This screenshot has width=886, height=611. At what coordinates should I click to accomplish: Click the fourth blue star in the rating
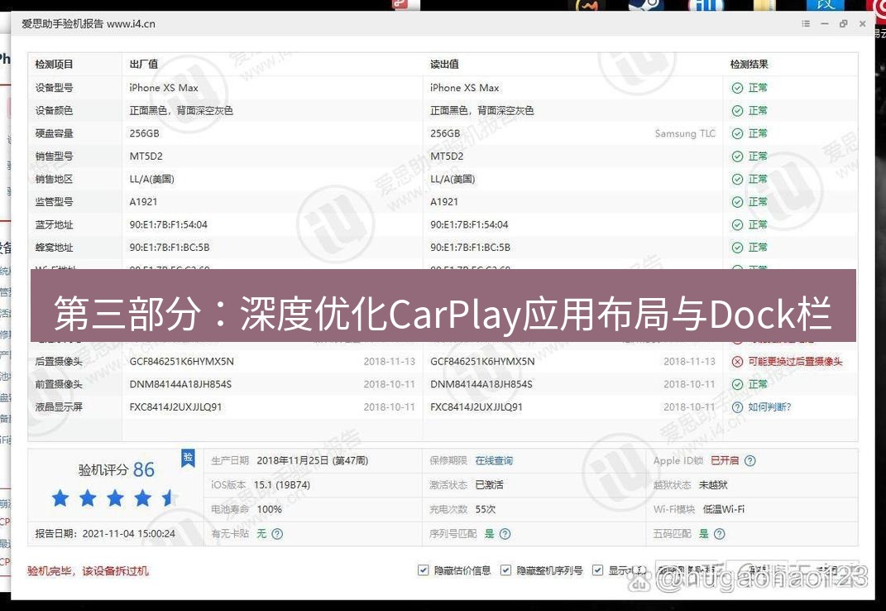(x=141, y=498)
